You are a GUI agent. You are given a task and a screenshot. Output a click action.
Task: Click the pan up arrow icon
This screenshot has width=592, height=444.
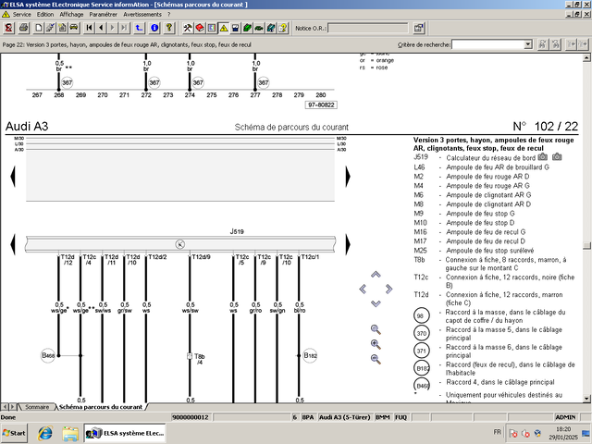[x=376, y=274]
